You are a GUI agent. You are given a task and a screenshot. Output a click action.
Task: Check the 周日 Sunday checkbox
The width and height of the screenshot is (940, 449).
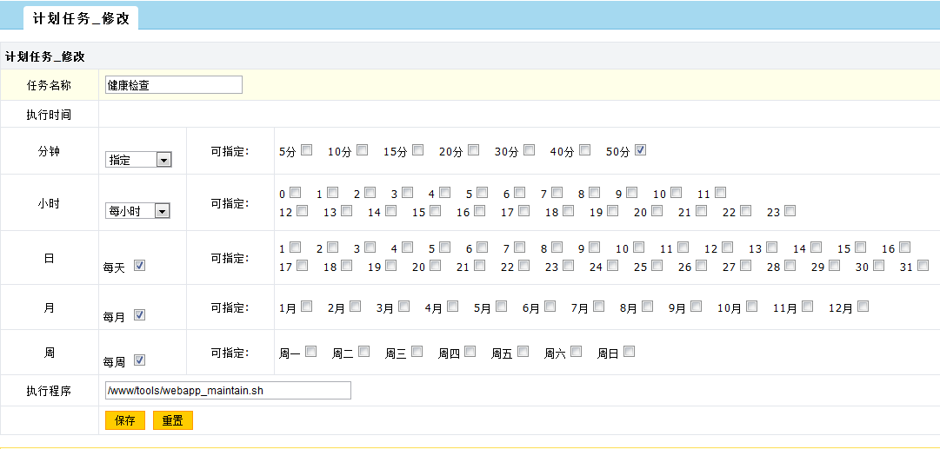click(629, 352)
